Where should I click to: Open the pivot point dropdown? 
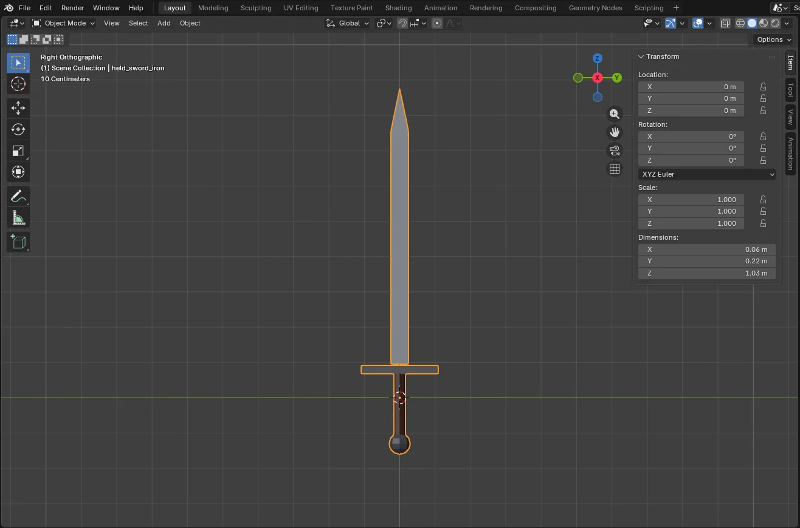click(384, 23)
